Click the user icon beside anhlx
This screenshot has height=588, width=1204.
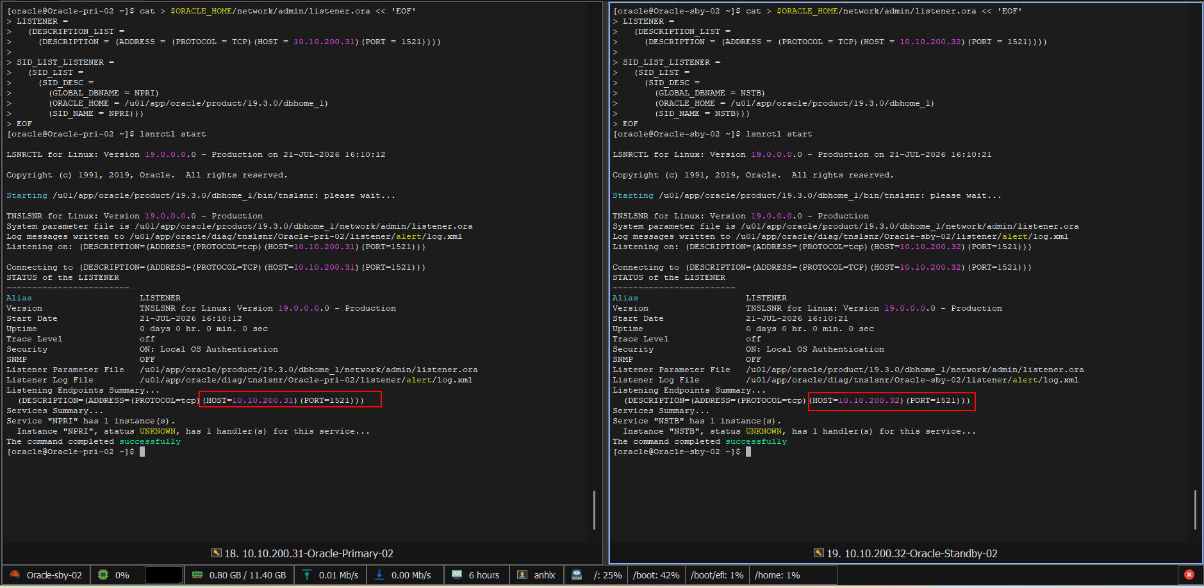click(522, 575)
